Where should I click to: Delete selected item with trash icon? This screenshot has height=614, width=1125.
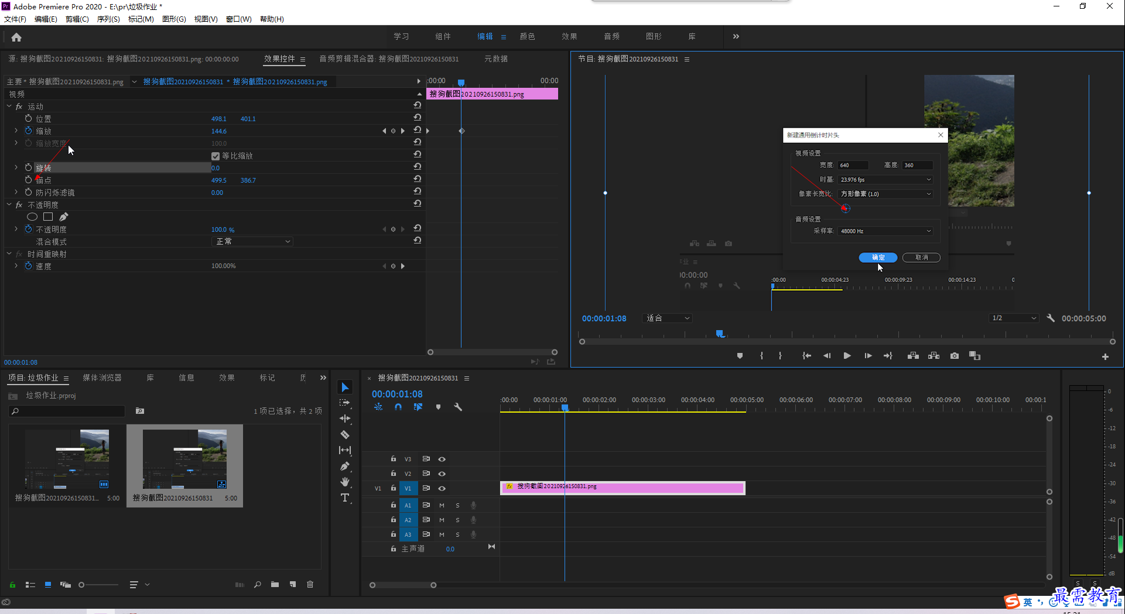(310, 585)
